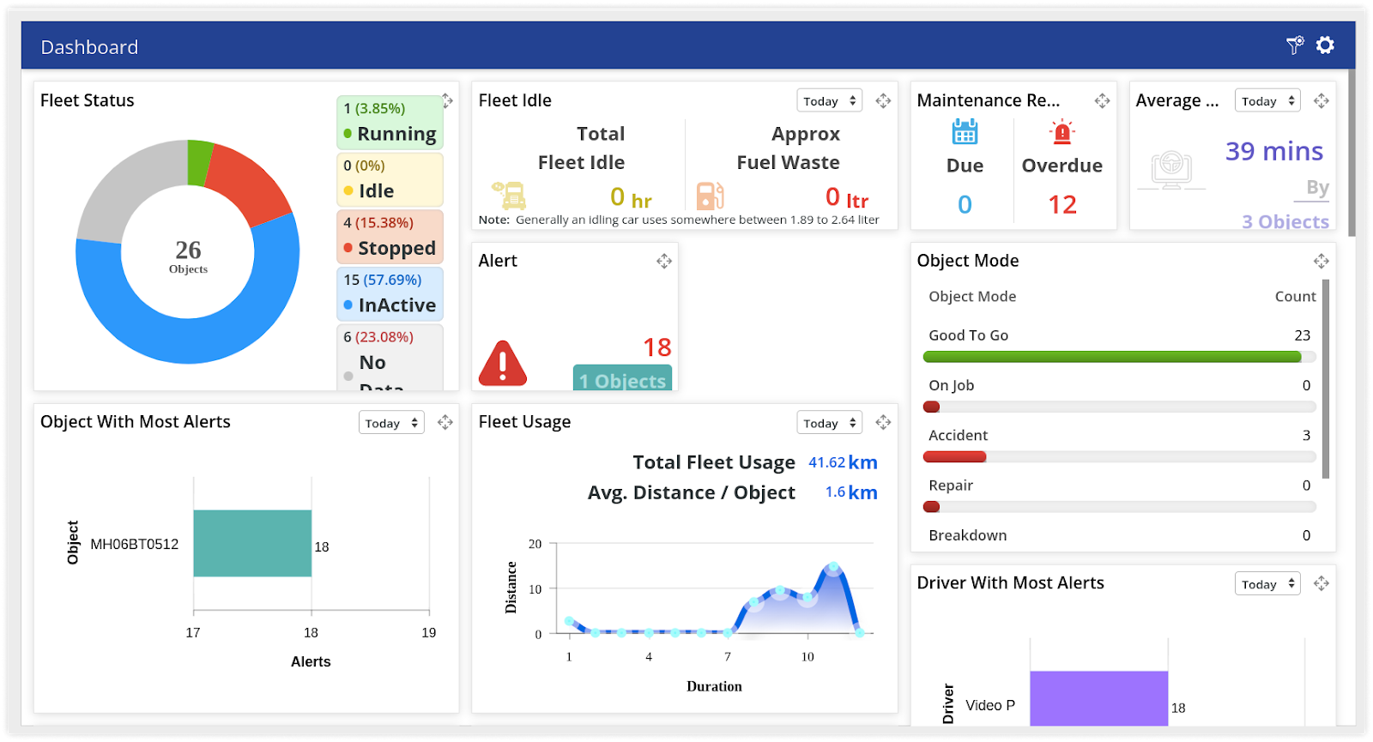Image resolution: width=1373 pixels, height=742 pixels.
Task: Click the Due calendar icon
Action: 965,132
